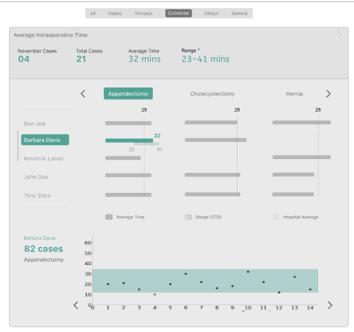354x332 pixels.
Task: Click Kendrick Lamar's Appendectomy average bar
Action: point(123,158)
